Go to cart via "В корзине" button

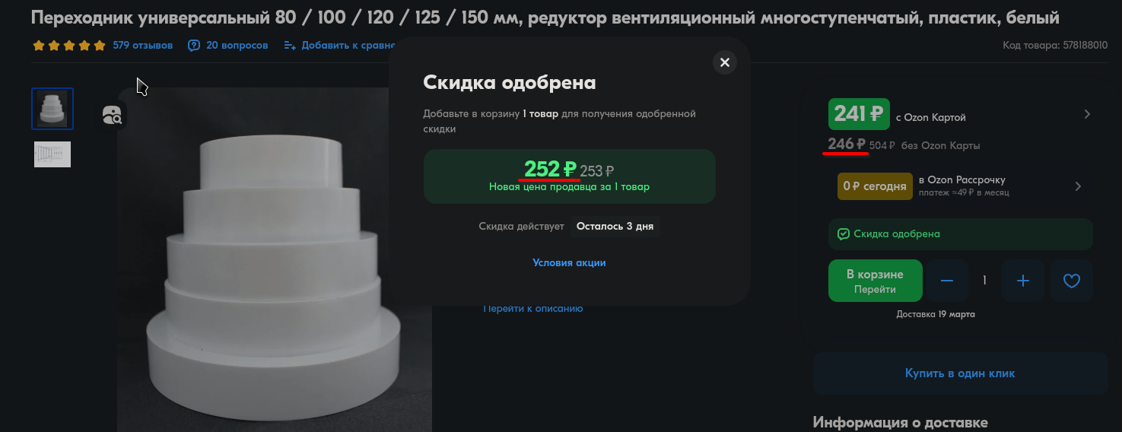pyautogui.click(x=875, y=281)
